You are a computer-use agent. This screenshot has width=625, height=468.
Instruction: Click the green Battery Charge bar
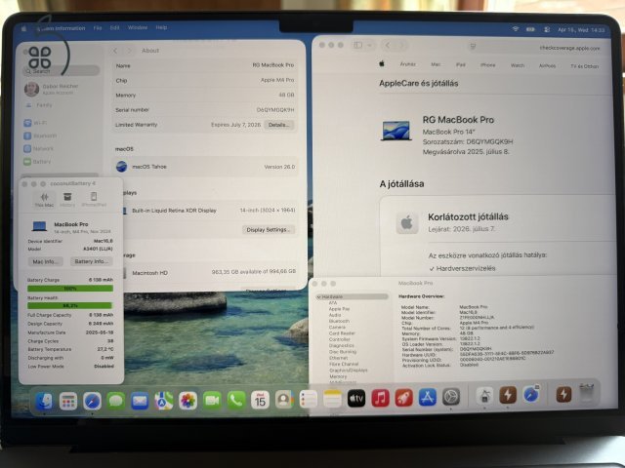coord(70,289)
